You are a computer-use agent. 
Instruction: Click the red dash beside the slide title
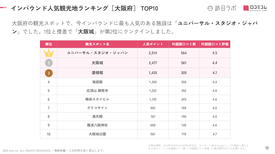pos(3,8)
